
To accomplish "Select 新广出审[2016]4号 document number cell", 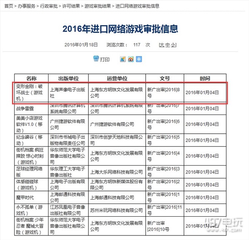I will coord(165,156).
